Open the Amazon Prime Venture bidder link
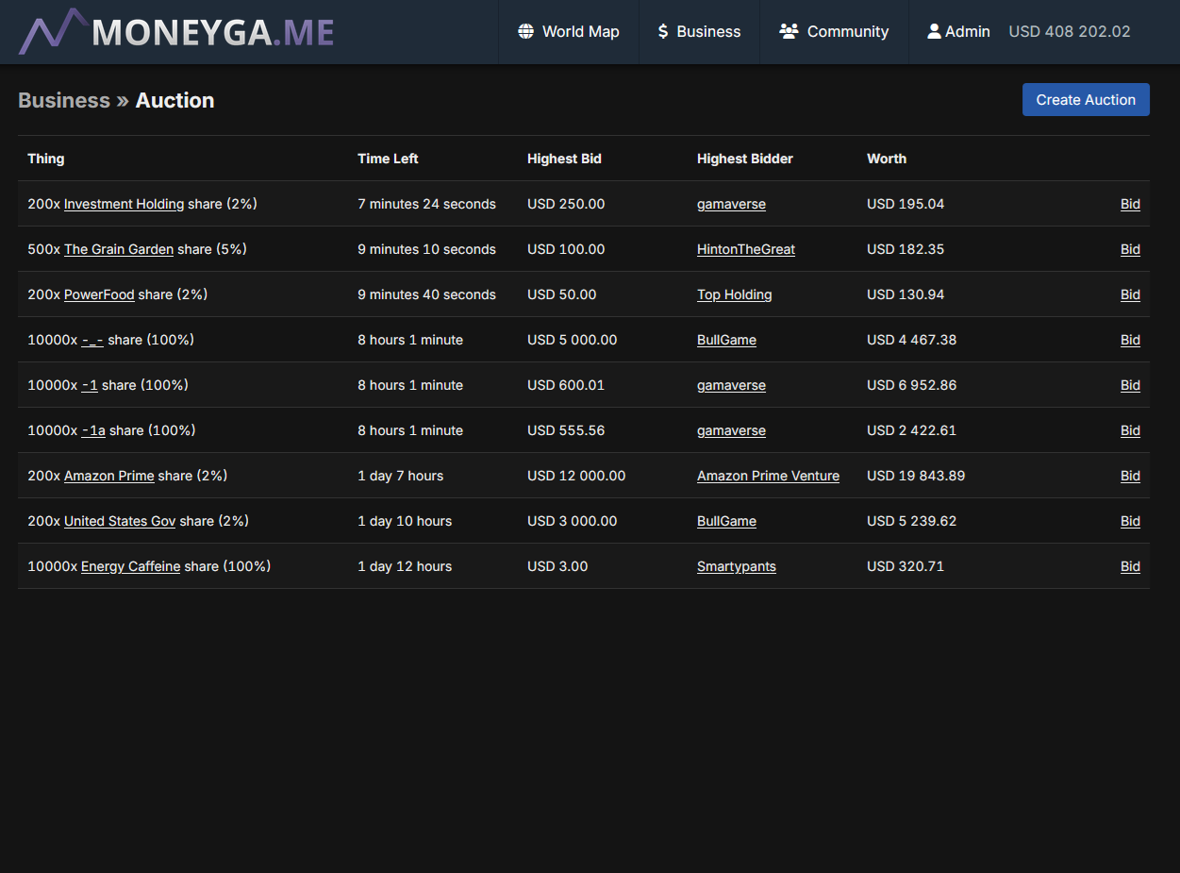Screen dimensions: 1180x873 point(768,476)
